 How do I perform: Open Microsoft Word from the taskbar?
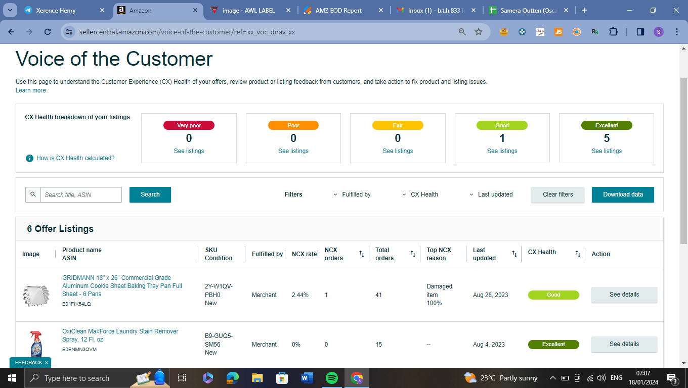(x=307, y=378)
